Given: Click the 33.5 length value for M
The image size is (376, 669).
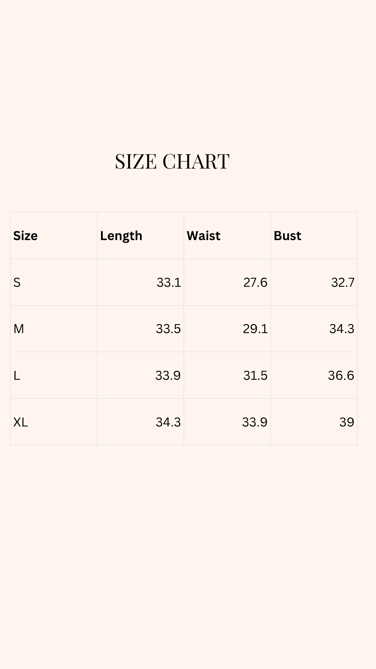Looking at the screenshot, I should point(169,329).
